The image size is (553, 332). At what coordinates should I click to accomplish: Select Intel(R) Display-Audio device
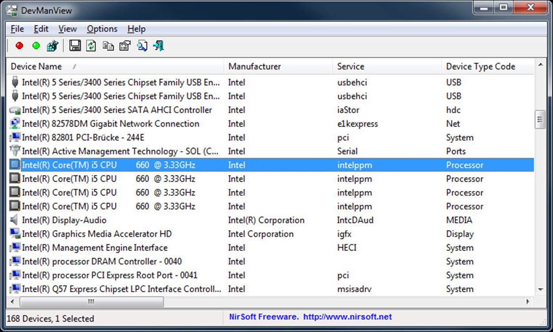(270, 220)
